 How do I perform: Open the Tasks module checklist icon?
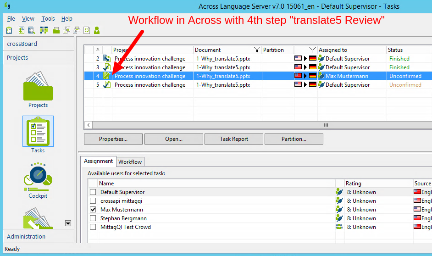coord(38,131)
